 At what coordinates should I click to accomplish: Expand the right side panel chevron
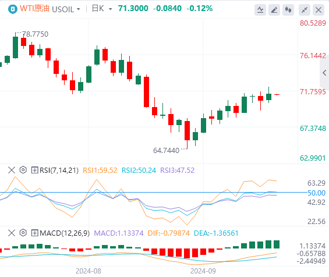pos(324,73)
